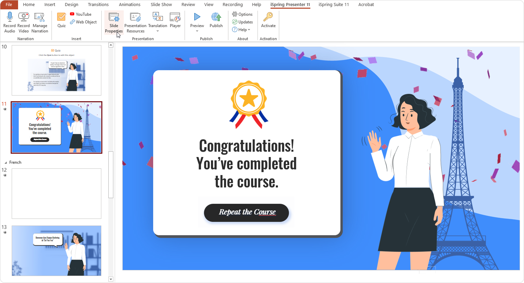Open Manage Narration editor
The width and height of the screenshot is (524, 283).
click(40, 17)
